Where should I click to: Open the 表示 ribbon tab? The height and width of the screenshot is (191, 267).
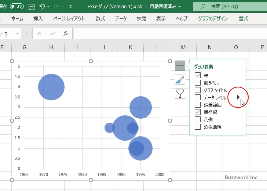tap(161, 18)
